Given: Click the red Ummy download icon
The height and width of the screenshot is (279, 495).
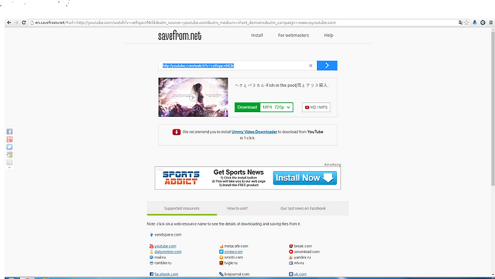Looking at the screenshot, I should tap(177, 132).
